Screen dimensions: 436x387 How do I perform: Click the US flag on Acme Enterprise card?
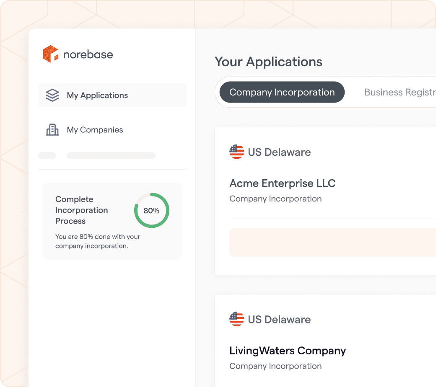pos(236,152)
